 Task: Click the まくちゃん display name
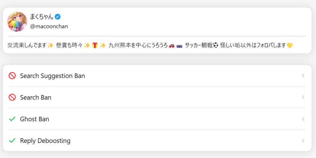[x=41, y=17]
